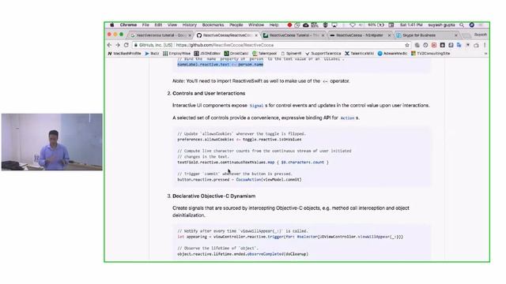Click the clock extension icon in toolbar
The height and width of the screenshot is (284, 506).
(x=425, y=45)
